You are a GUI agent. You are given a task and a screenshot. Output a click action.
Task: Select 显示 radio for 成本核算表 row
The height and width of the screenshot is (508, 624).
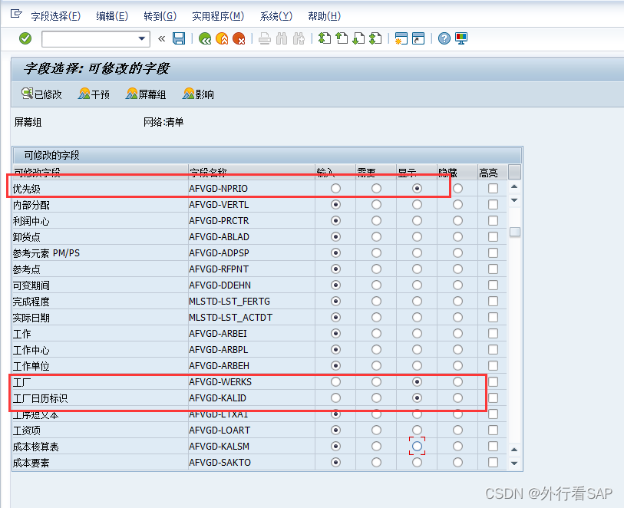[x=417, y=447]
